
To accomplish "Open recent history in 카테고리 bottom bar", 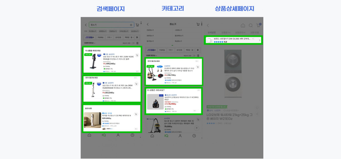I will point(194,136).
